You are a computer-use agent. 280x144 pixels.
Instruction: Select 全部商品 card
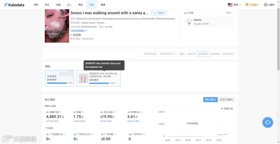(x=59, y=78)
